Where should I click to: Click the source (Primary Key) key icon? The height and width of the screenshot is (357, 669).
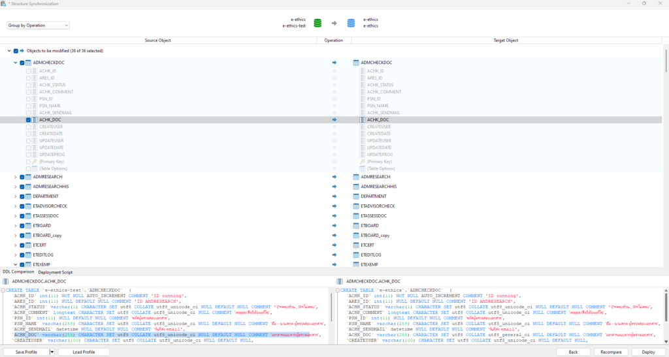point(35,161)
